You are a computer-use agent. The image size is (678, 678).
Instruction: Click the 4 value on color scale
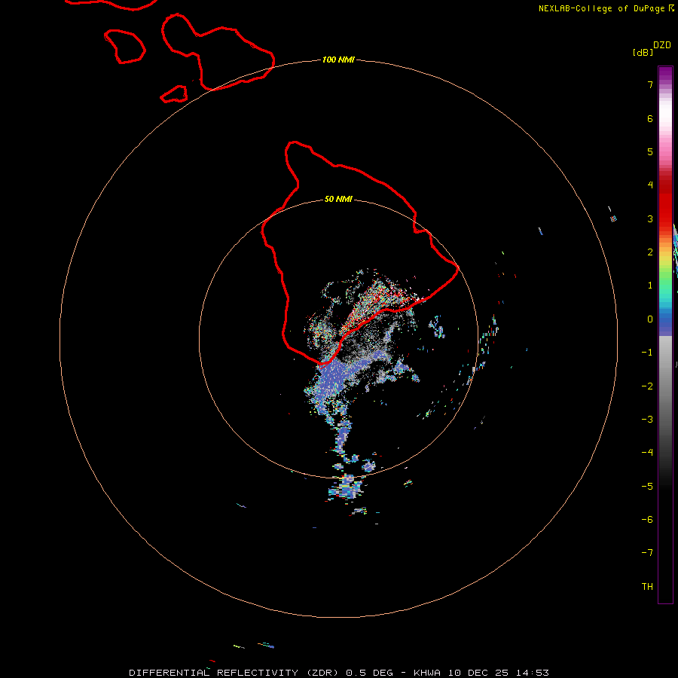(x=650, y=185)
